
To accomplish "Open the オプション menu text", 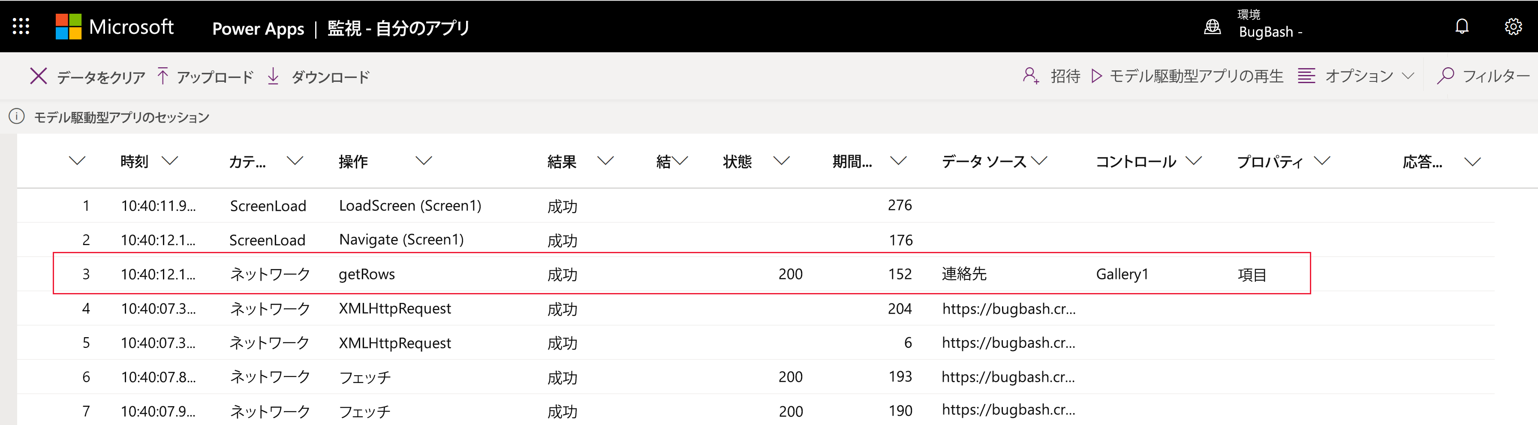I will [x=1359, y=76].
